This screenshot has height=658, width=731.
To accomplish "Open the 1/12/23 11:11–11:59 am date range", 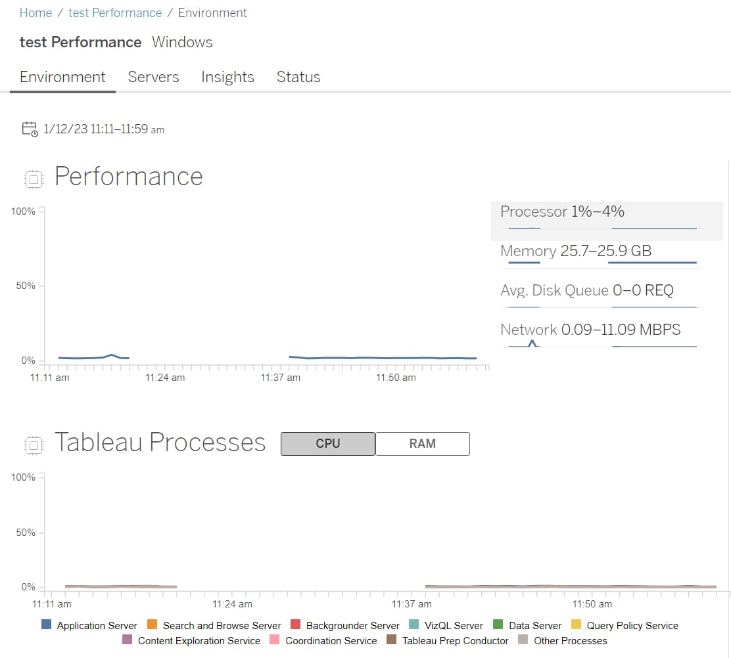I will [103, 129].
